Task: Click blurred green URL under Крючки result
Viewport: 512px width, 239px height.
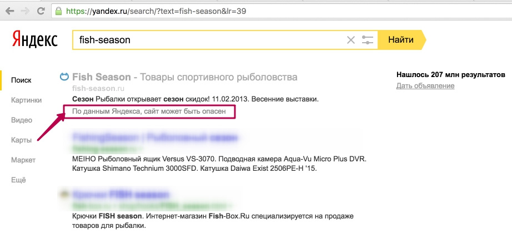Action: click(x=152, y=206)
